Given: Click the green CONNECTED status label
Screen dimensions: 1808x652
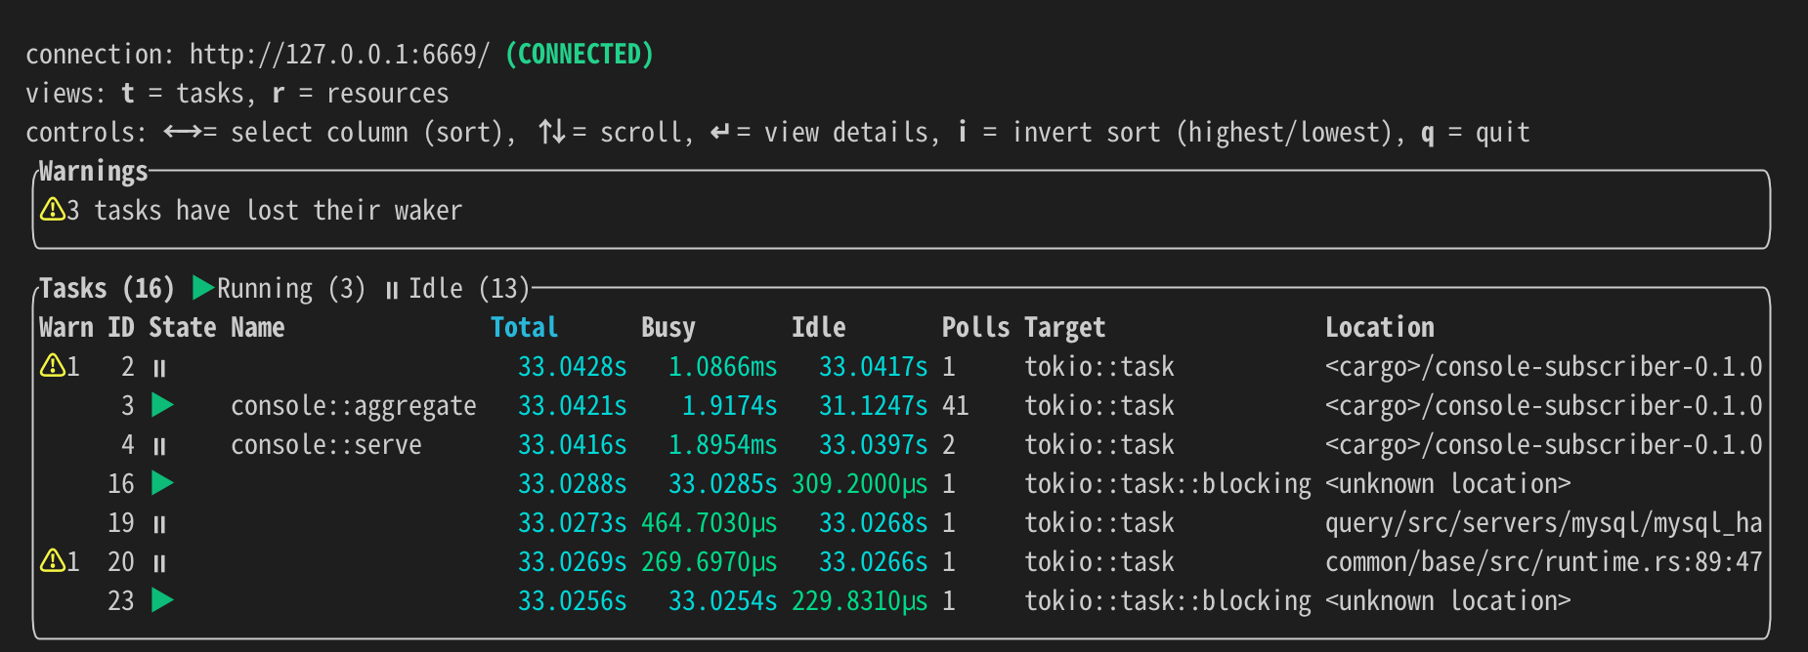Looking at the screenshot, I should coord(579,54).
